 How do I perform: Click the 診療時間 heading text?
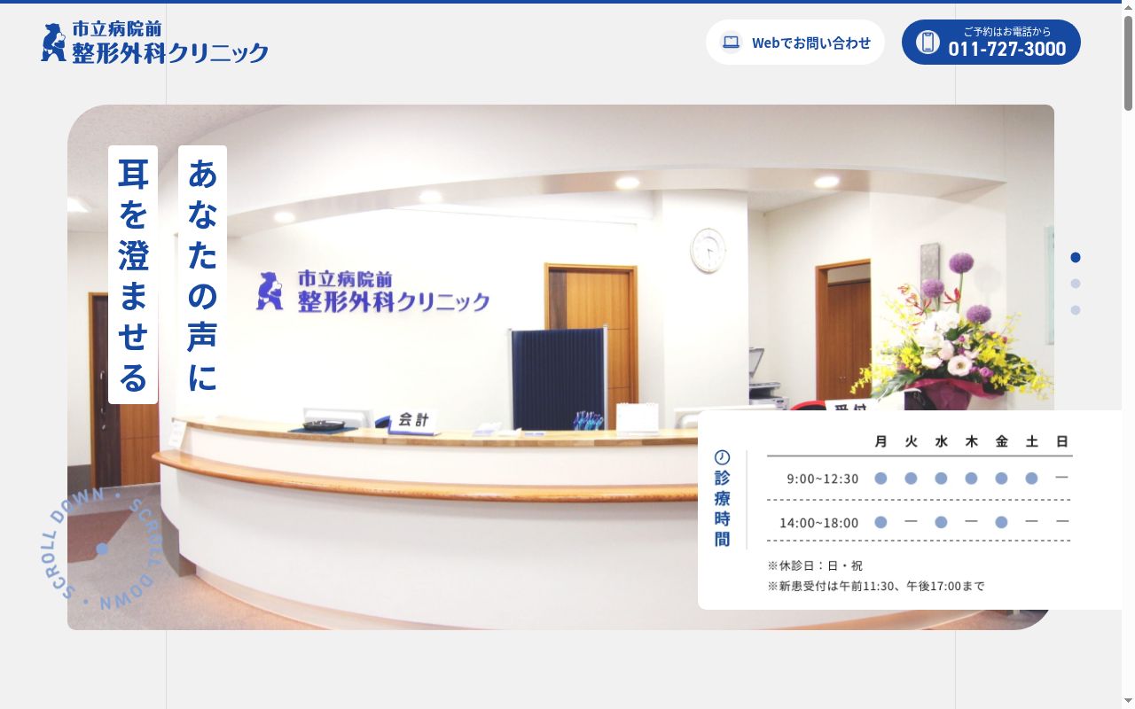[x=723, y=508]
